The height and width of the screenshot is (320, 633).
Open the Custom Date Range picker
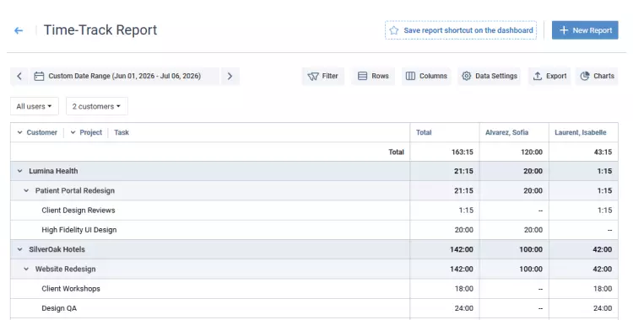point(124,76)
